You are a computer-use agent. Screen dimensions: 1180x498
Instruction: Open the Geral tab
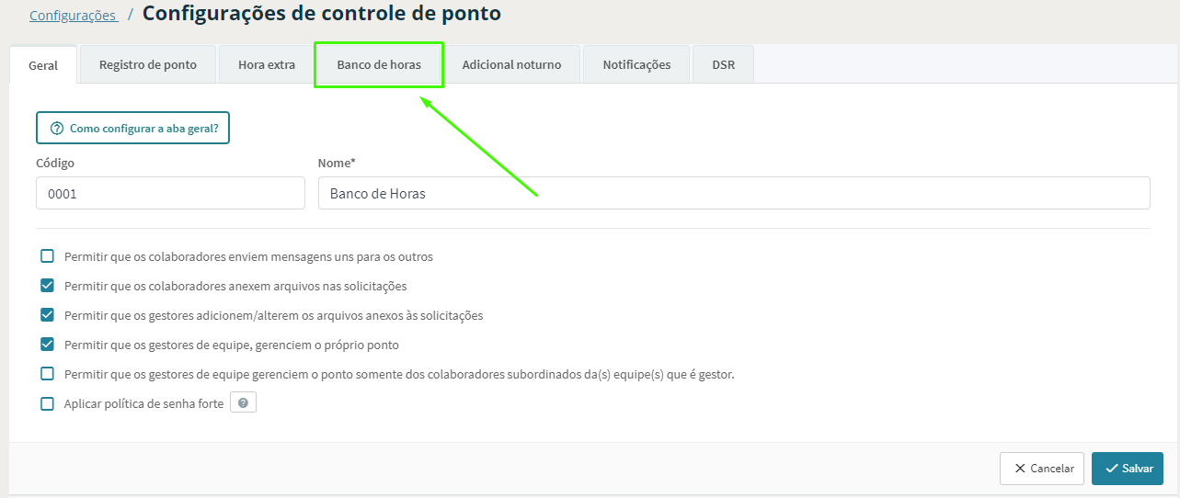click(x=43, y=65)
